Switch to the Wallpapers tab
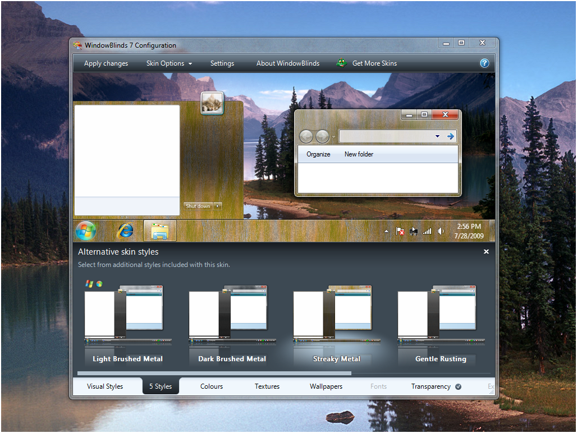Image resolution: width=577 pixels, height=433 pixels. point(326,386)
